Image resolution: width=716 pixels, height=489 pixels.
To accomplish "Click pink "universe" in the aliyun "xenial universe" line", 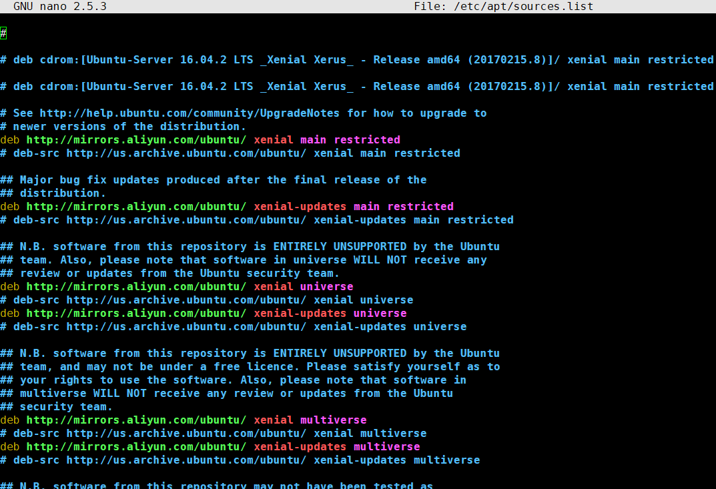I will 327,287.
